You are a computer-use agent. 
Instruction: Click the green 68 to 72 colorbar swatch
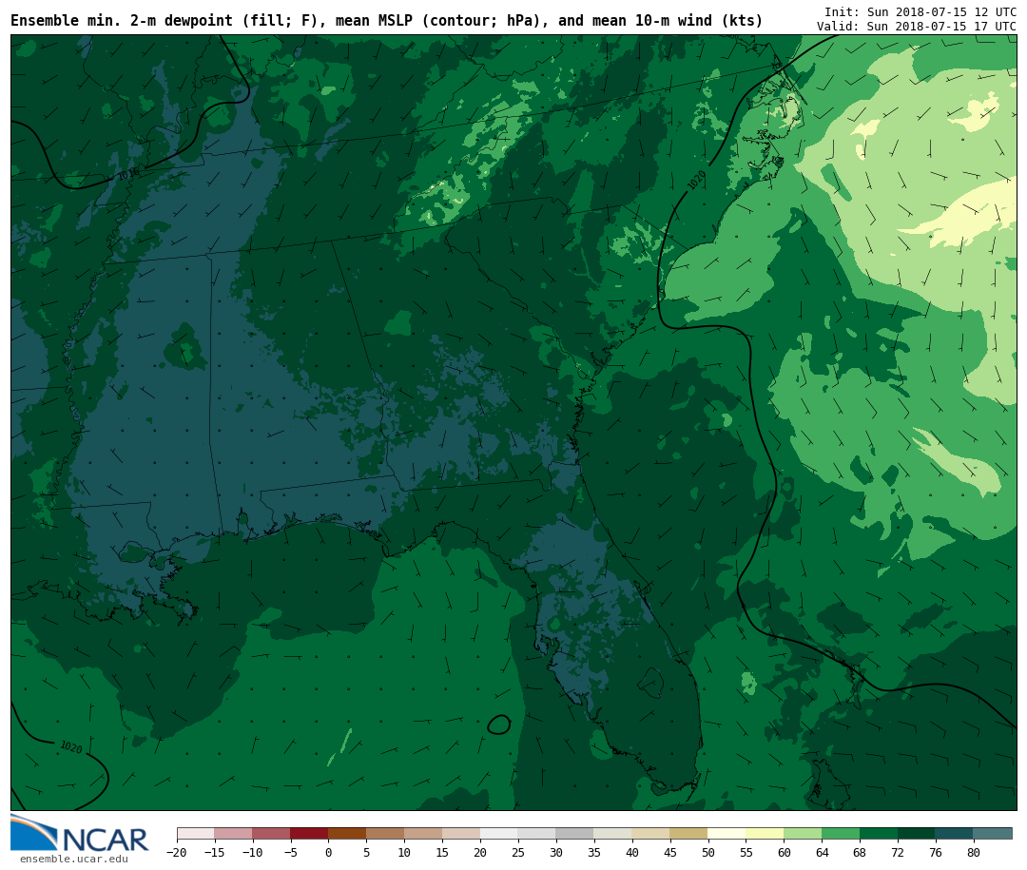pos(879,833)
